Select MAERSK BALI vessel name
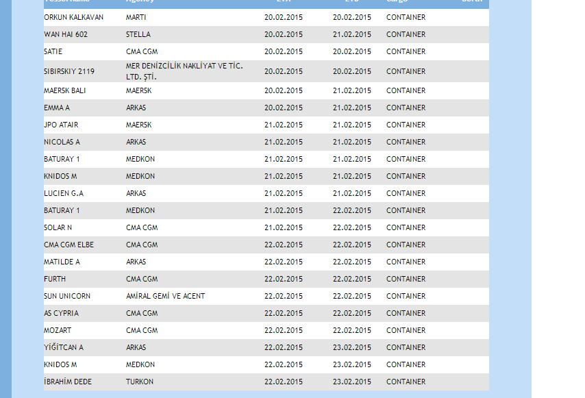The image size is (585, 398). 65,91
